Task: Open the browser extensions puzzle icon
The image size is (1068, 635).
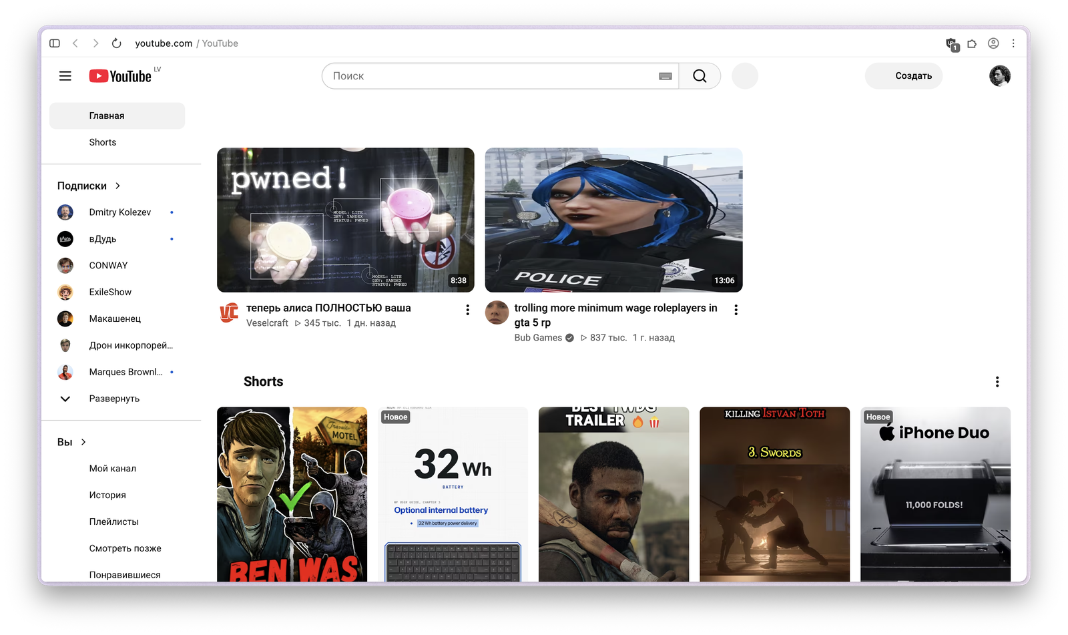Action: click(972, 43)
